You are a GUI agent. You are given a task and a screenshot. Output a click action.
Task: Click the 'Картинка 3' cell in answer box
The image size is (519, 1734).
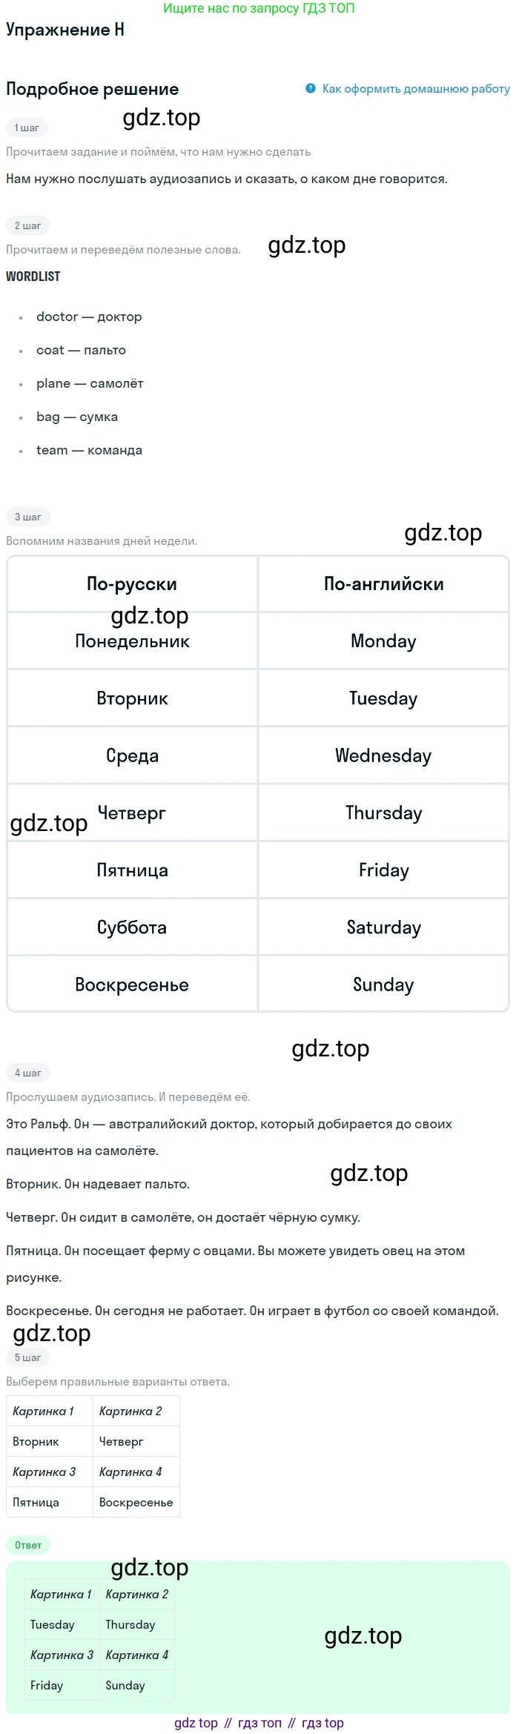click(62, 1655)
